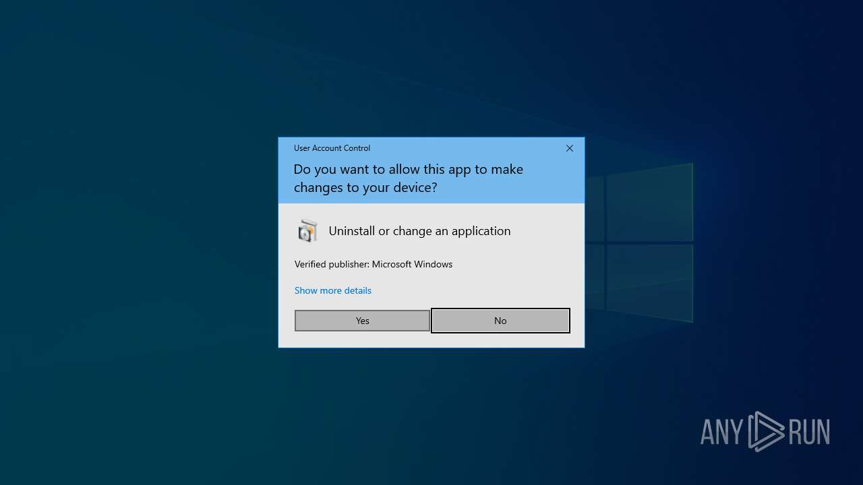The width and height of the screenshot is (863, 485).
Task: Click the 'User Account Control' title text
Action: [332, 148]
